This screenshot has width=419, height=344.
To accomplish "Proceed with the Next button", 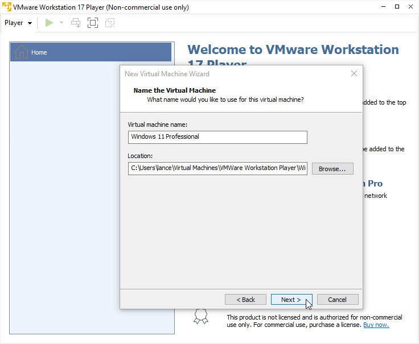I will click(x=291, y=300).
